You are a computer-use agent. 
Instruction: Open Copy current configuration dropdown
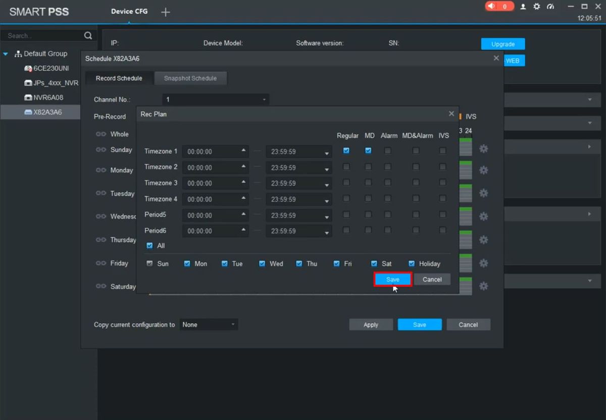[x=209, y=325]
